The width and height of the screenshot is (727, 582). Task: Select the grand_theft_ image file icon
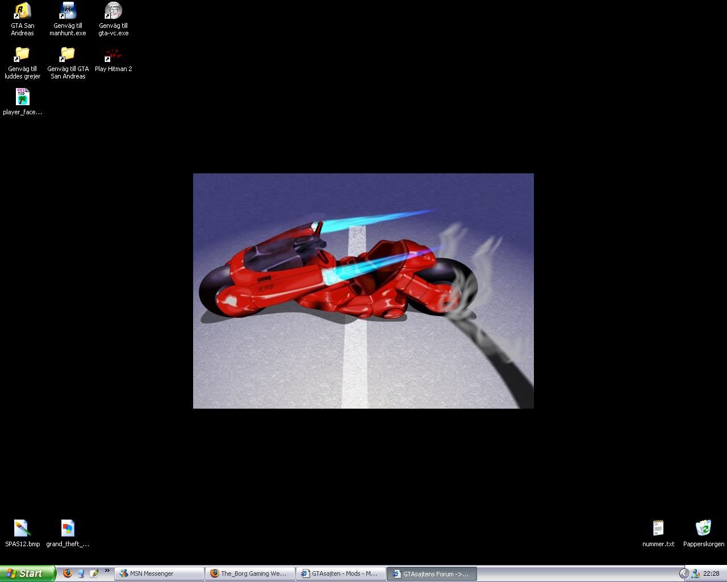68,533
